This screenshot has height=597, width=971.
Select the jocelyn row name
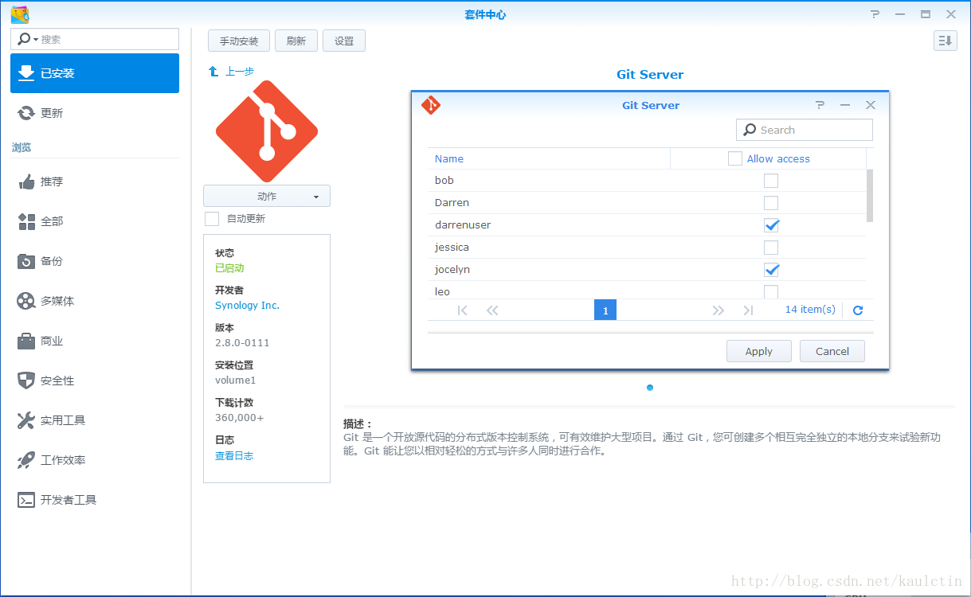[x=452, y=270]
